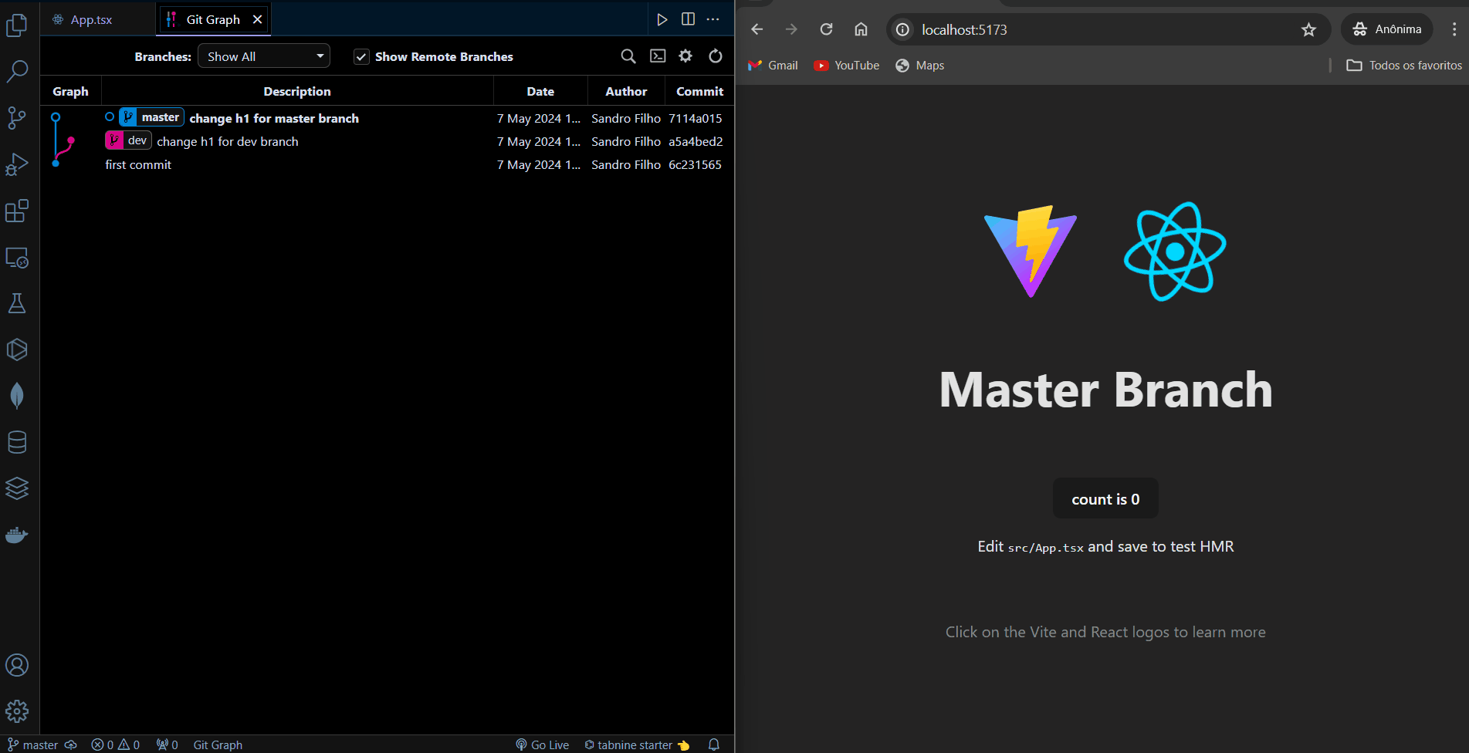Refresh the Git Graph view
1469x753 pixels.
point(716,56)
